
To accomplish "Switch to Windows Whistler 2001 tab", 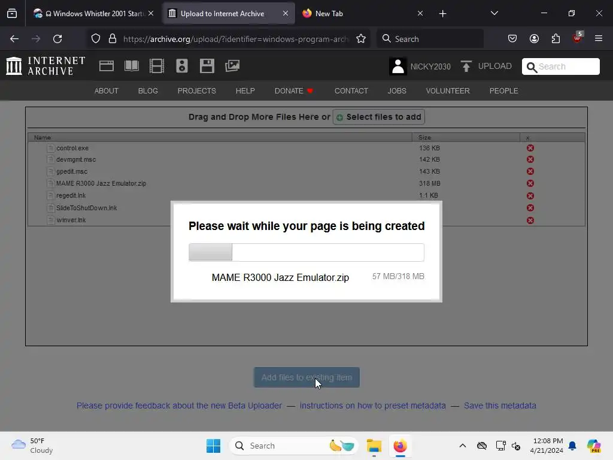I will point(93,13).
